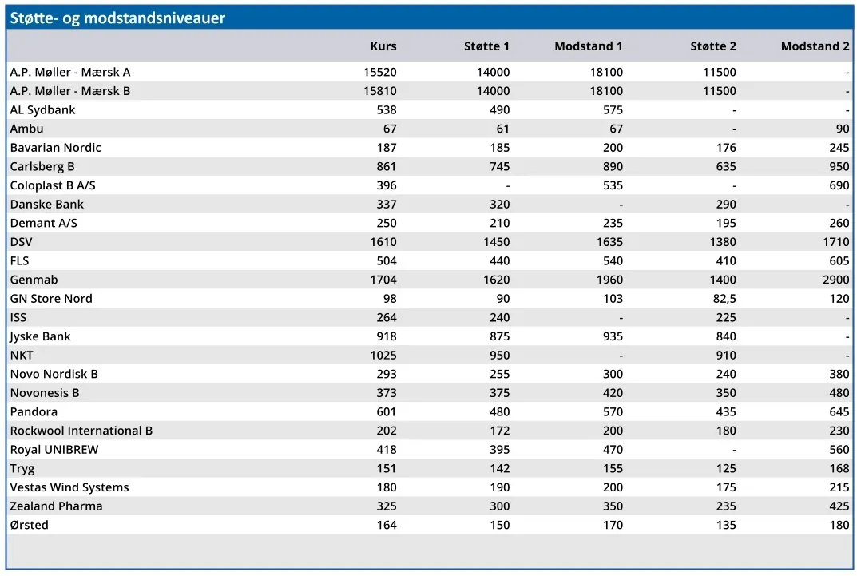
Task: Select Ambu's Modstand 2 value 90
Action: (843, 129)
